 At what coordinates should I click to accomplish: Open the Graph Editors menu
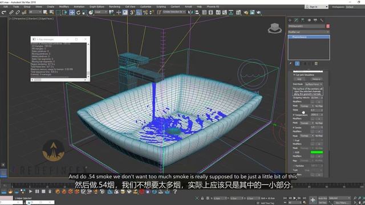tap(97, 7)
